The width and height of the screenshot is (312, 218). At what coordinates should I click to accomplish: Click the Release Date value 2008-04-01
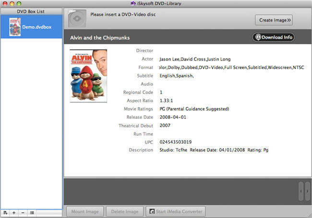click(173, 117)
